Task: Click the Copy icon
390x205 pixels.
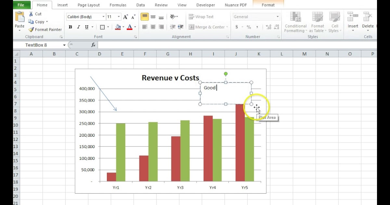Action: 31,22
